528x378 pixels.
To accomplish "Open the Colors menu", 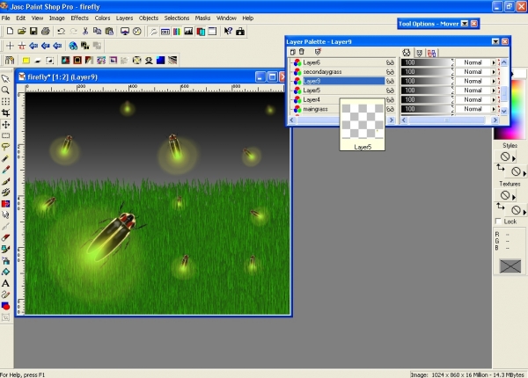I will (x=102, y=18).
